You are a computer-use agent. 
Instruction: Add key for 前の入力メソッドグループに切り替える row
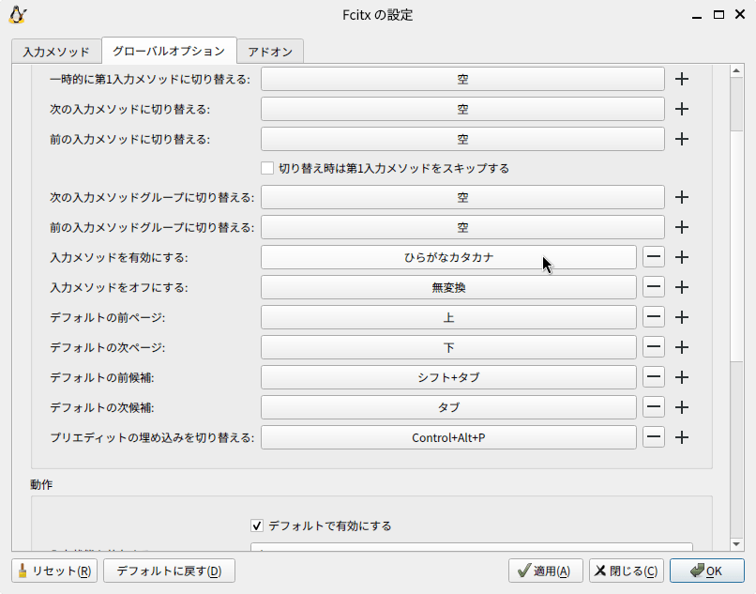coord(681,227)
